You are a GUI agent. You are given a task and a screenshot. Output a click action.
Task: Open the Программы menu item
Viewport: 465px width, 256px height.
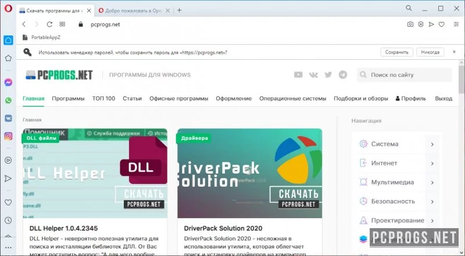pos(68,98)
